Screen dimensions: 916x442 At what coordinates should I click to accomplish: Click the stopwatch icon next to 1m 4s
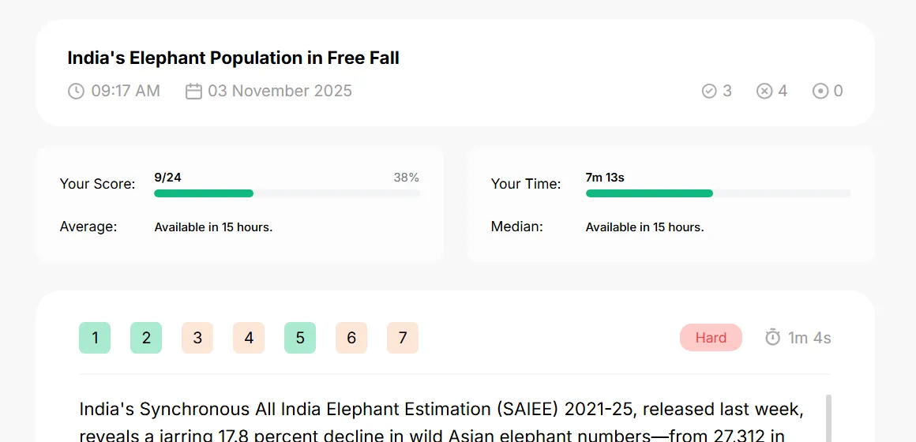tap(773, 338)
